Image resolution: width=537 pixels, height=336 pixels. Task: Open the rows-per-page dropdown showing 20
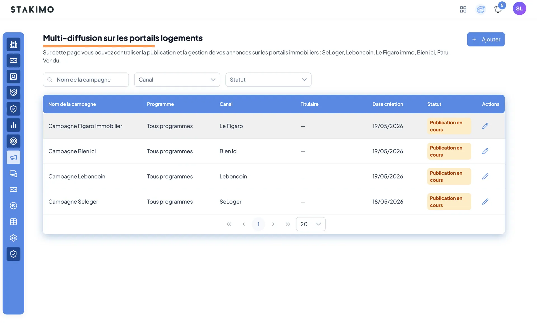click(310, 224)
